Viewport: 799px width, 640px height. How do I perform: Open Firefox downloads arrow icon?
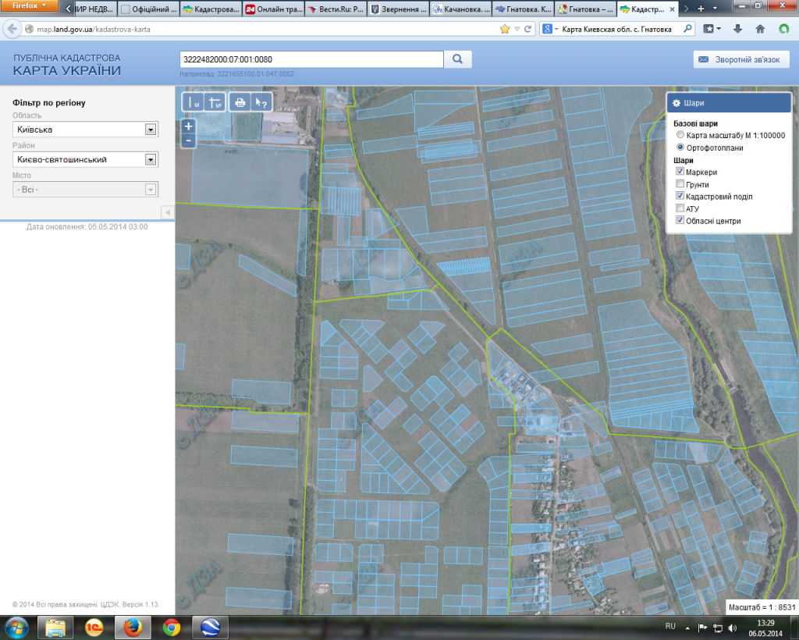coord(737,29)
